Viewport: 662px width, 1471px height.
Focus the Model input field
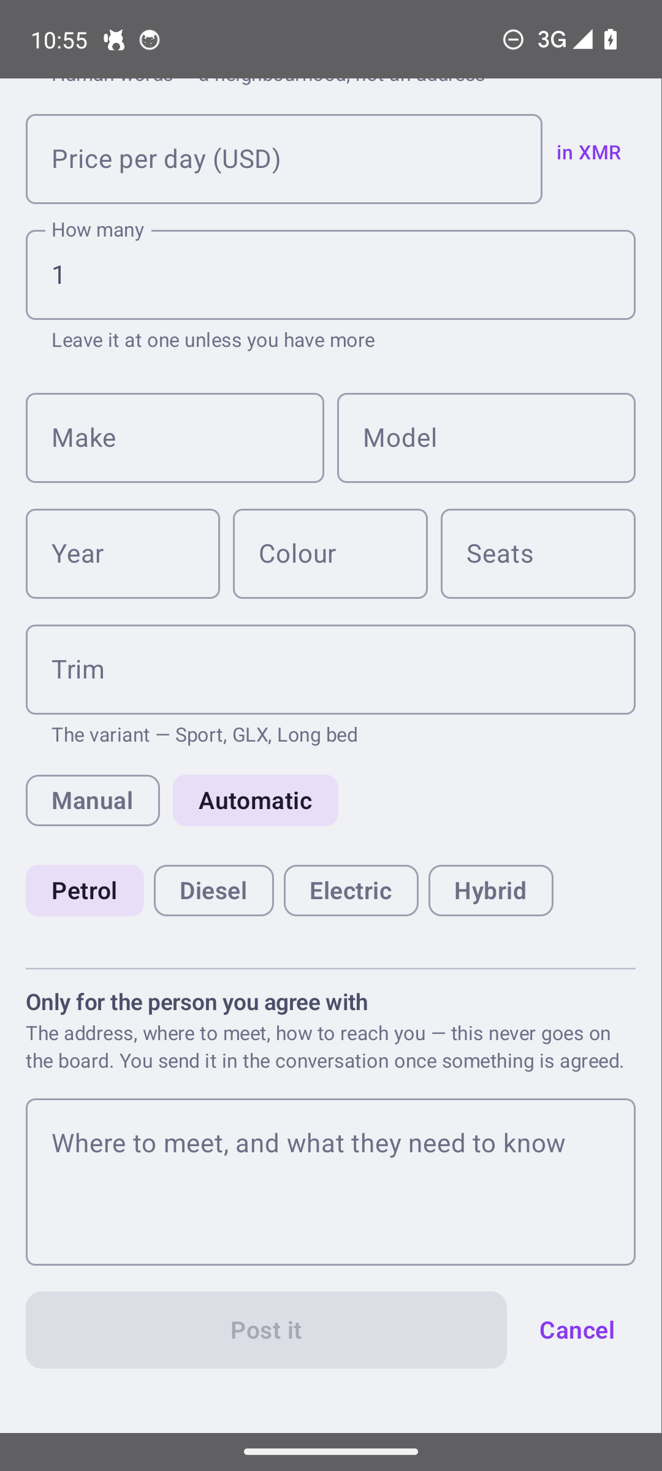pos(486,438)
